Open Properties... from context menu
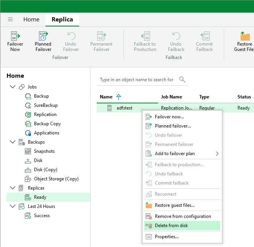Image resolution: width=254 pixels, height=247 pixels. [182, 237]
